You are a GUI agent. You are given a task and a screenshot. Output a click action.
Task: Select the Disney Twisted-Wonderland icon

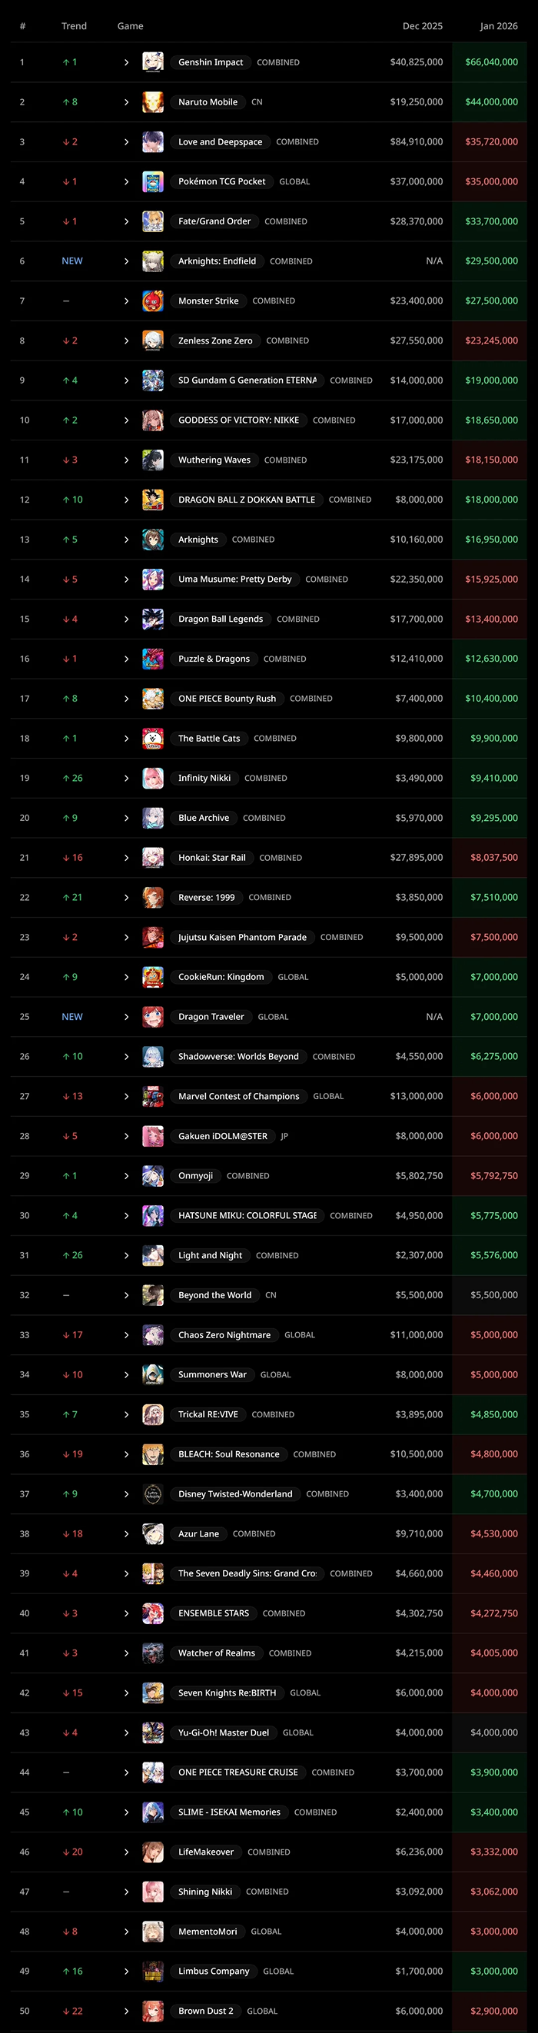click(x=153, y=1494)
